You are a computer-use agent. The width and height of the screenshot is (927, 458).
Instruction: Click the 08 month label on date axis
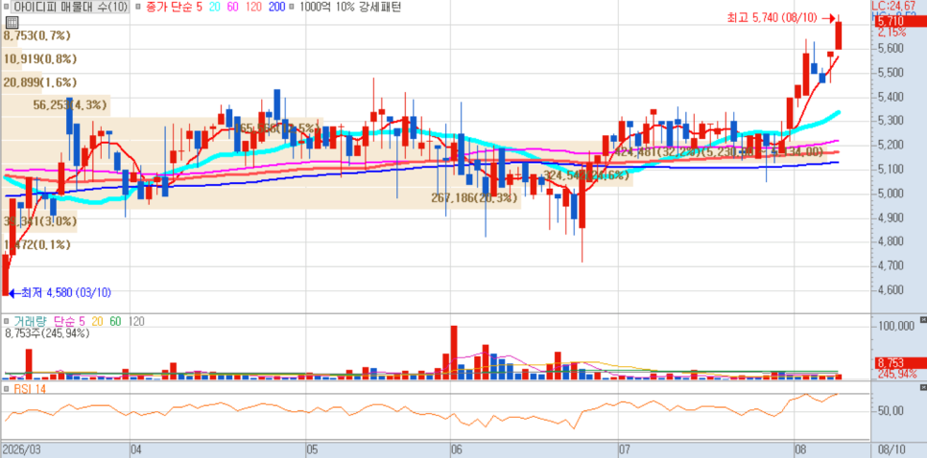click(x=800, y=449)
